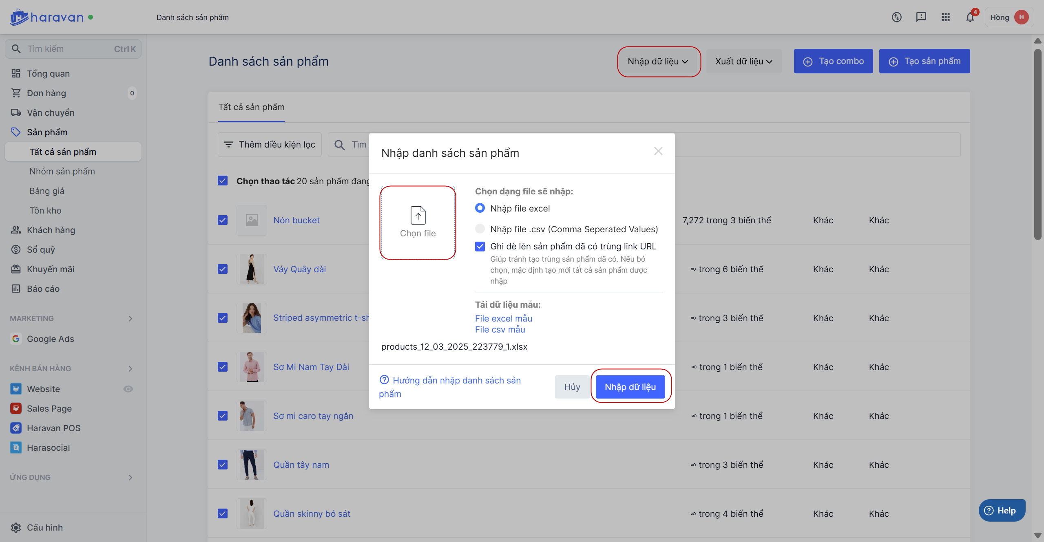The width and height of the screenshot is (1044, 542).
Task: Click the help question mark icon in dialog footer
Action: pos(384,380)
